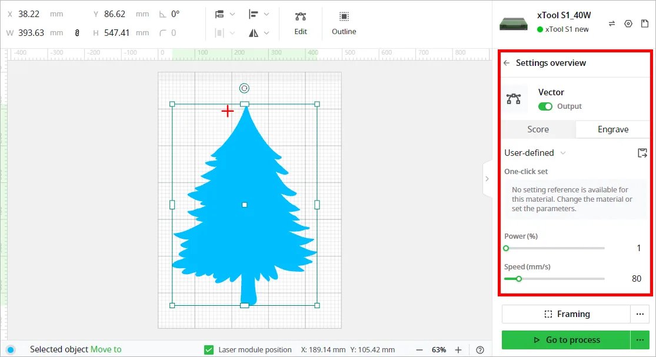Click the back arrow beside Settings overview
Screen dimensions: 656x357
(x=507, y=63)
